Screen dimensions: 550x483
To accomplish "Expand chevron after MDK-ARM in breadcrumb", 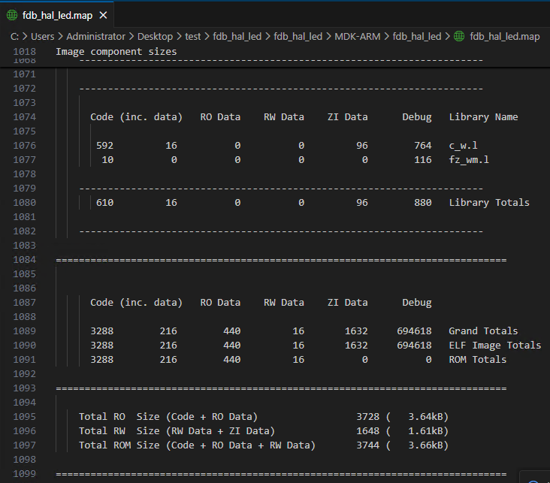I will coord(386,37).
